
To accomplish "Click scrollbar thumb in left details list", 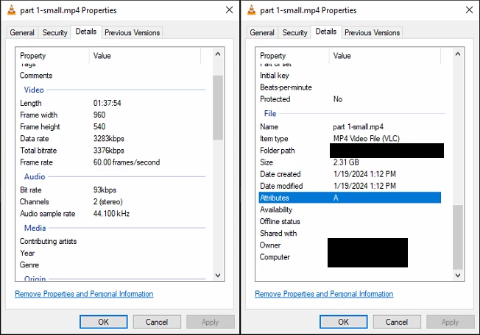I will tap(218, 107).
